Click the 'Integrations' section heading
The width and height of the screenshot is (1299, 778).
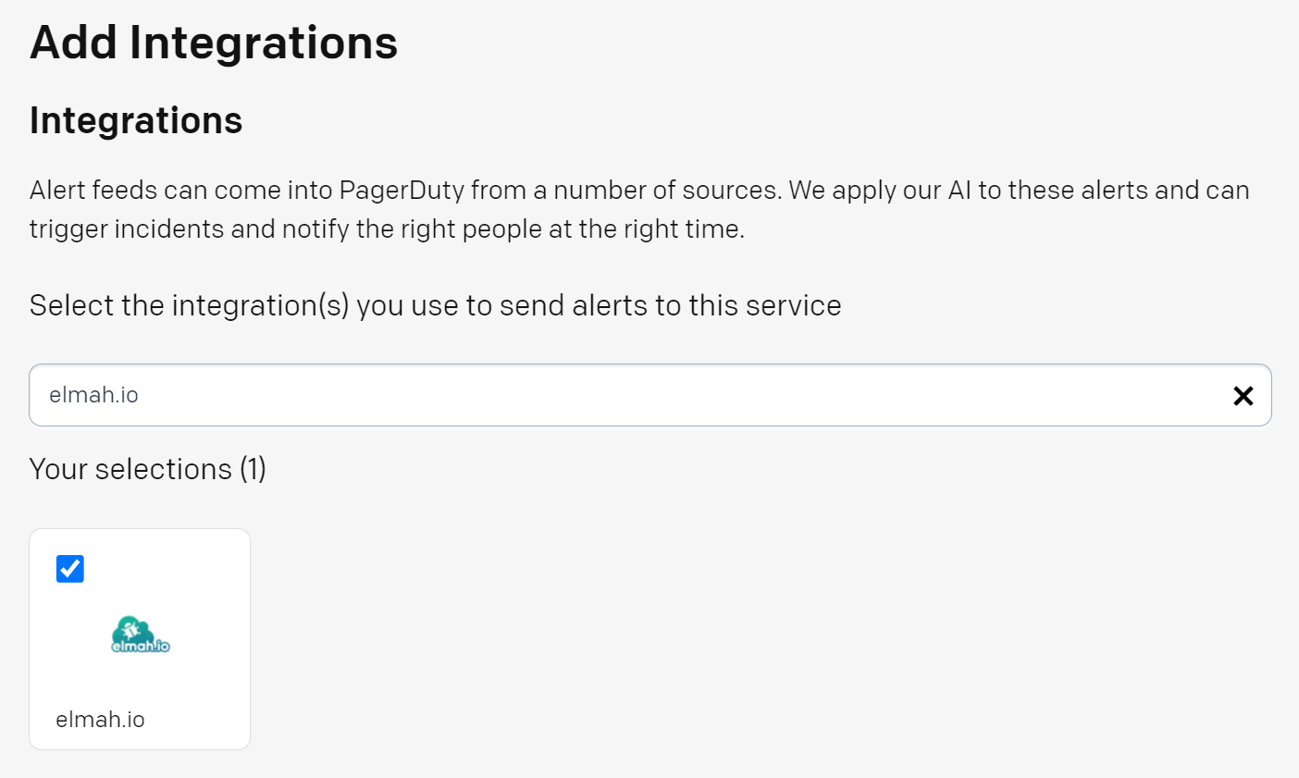(136, 120)
